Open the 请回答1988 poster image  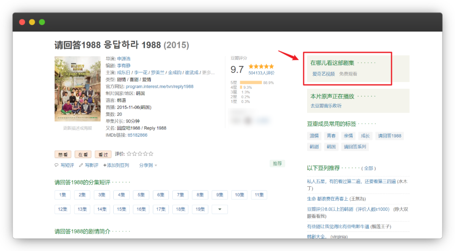click(x=78, y=89)
